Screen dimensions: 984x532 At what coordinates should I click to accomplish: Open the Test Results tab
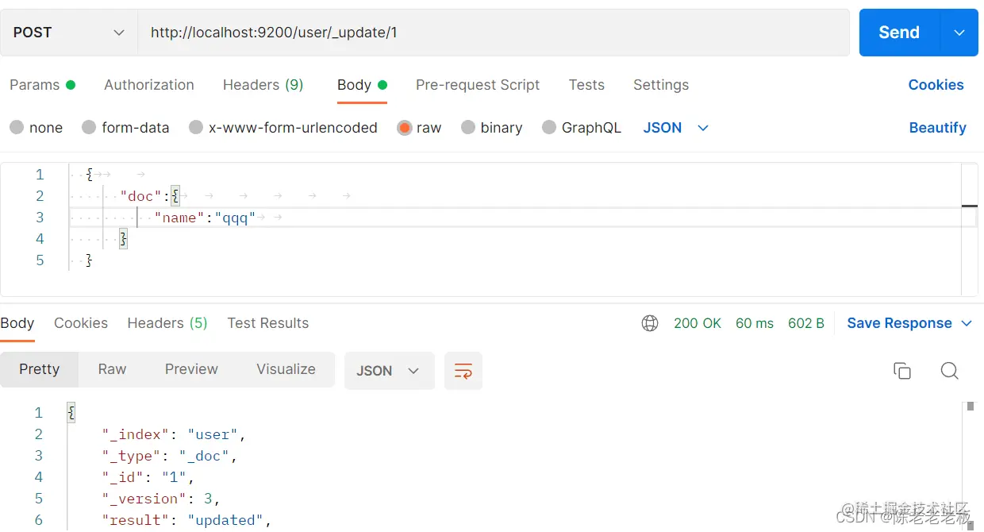click(268, 323)
